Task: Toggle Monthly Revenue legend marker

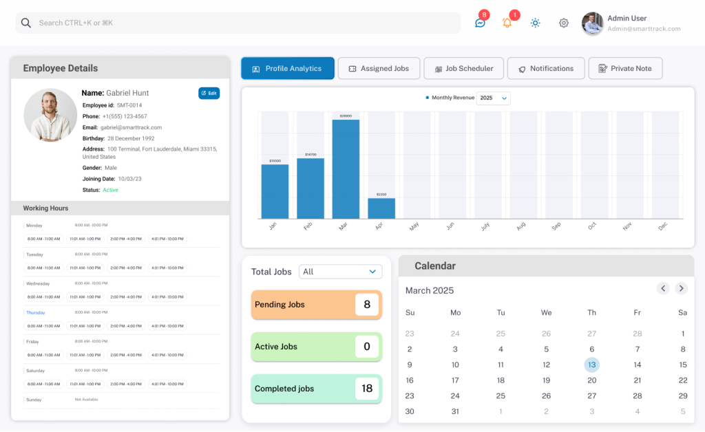Action: (x=428, y=98)
